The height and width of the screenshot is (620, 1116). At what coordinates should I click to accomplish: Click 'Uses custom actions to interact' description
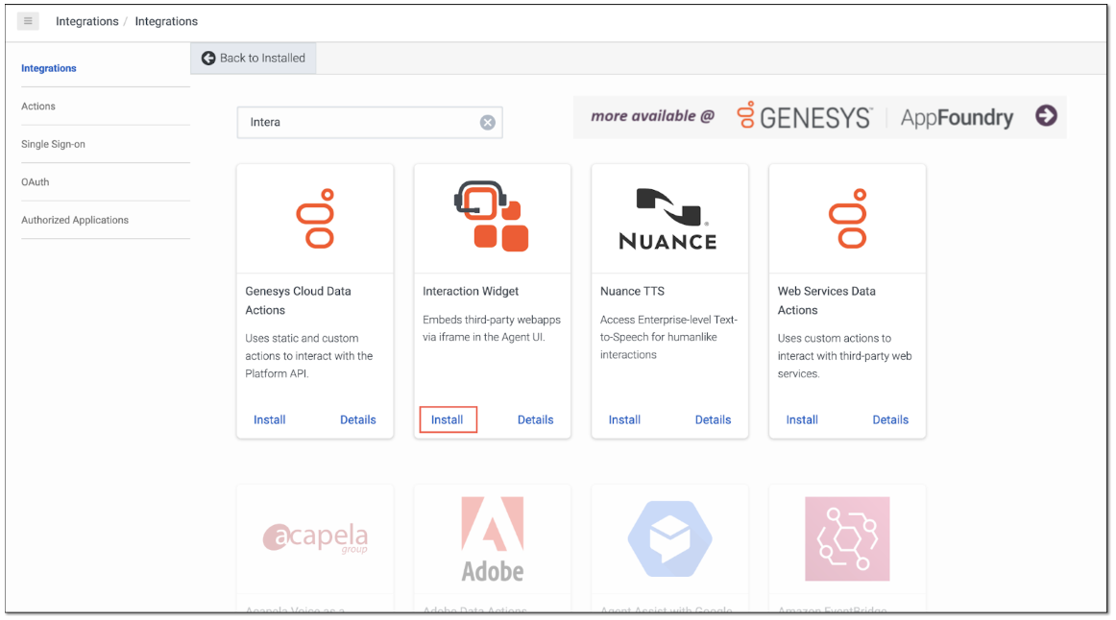click(845, 355)
